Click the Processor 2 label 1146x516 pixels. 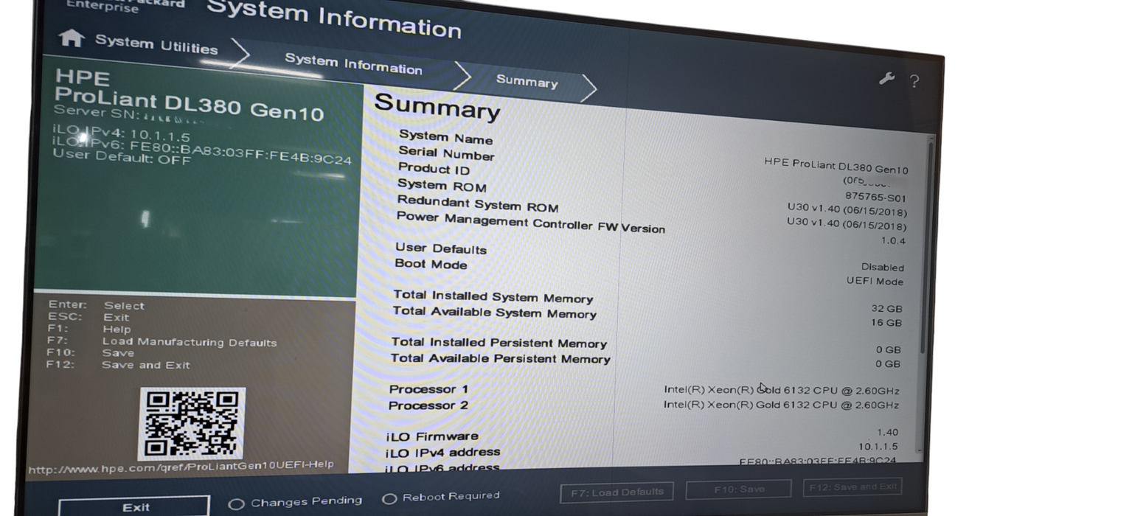click(428, 405)
